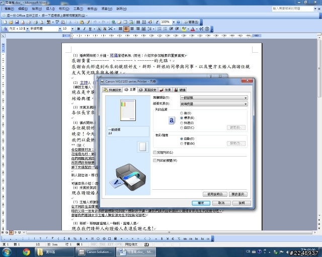Click the Align Right icon

click(138, 29)
